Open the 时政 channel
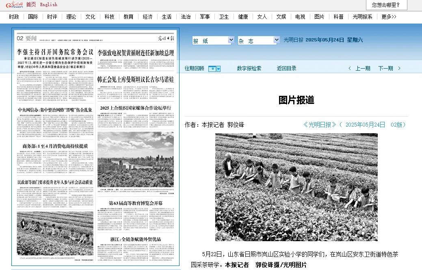The height and width of the screenshot is (270, 422). (14, 17)
